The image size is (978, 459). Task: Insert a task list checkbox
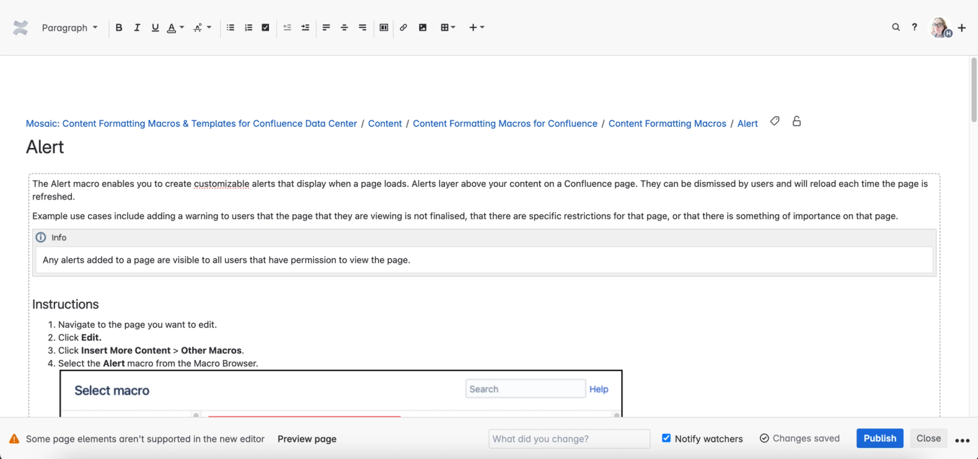(x=265, y=28)
